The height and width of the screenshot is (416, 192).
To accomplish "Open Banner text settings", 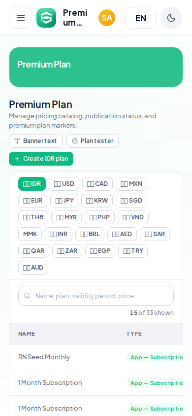I will [x=36, y=141].
